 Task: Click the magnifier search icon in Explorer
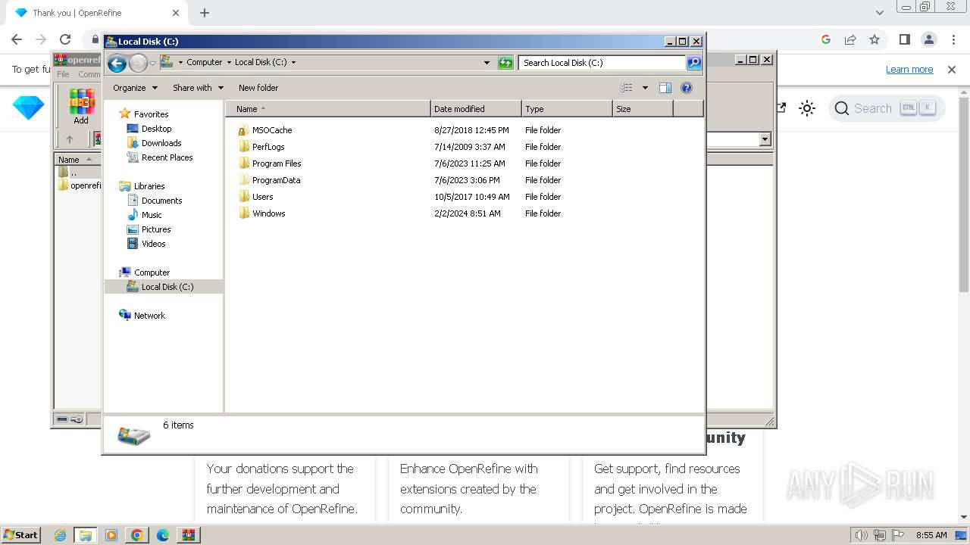point(693,63)
